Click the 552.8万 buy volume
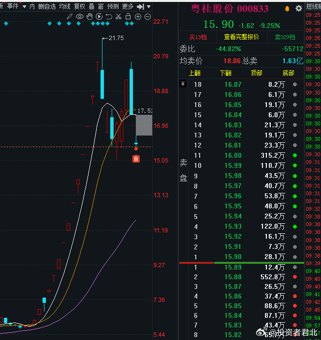Viewport: 321px width, 340px height. pos(273,277)
